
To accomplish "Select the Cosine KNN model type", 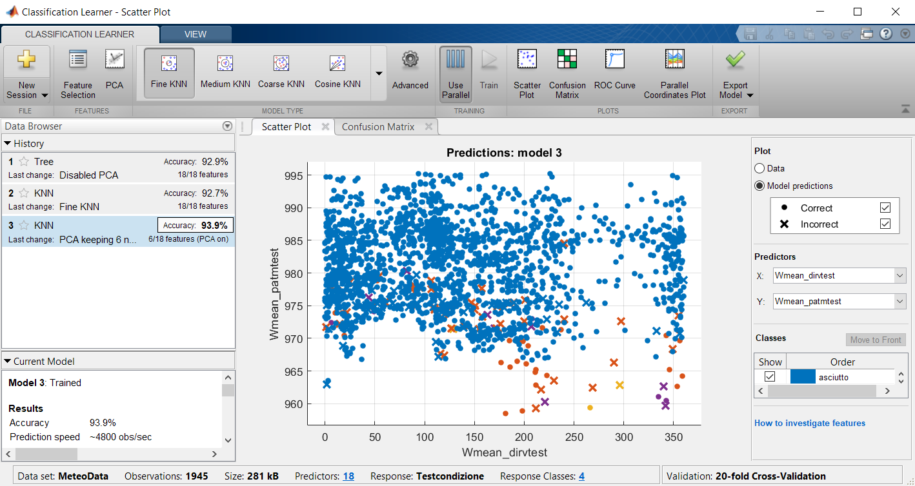I will coord(337,72).
